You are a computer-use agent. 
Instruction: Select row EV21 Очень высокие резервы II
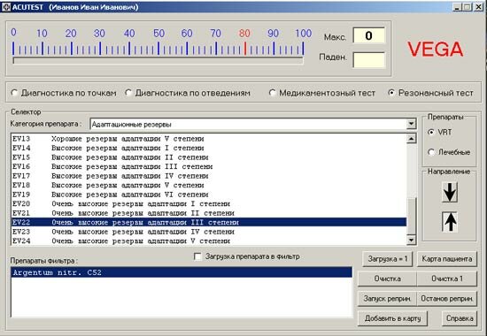209,213
